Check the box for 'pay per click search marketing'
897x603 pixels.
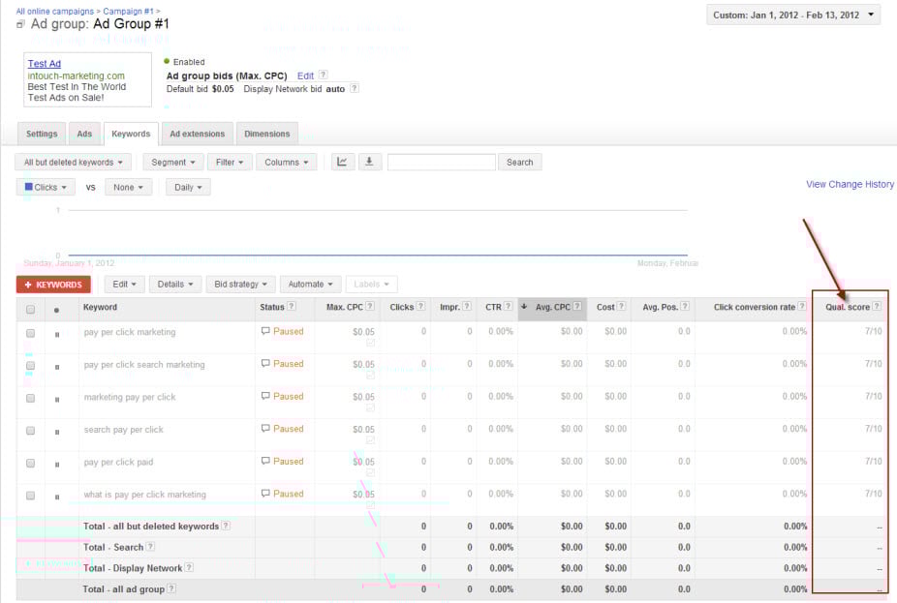pos(30,365)
